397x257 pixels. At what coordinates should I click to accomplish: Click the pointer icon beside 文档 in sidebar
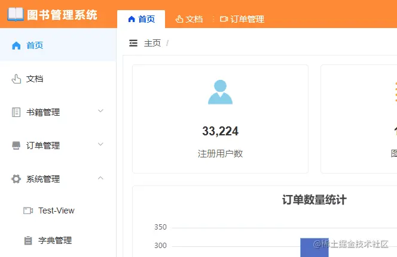coord(16,79)
